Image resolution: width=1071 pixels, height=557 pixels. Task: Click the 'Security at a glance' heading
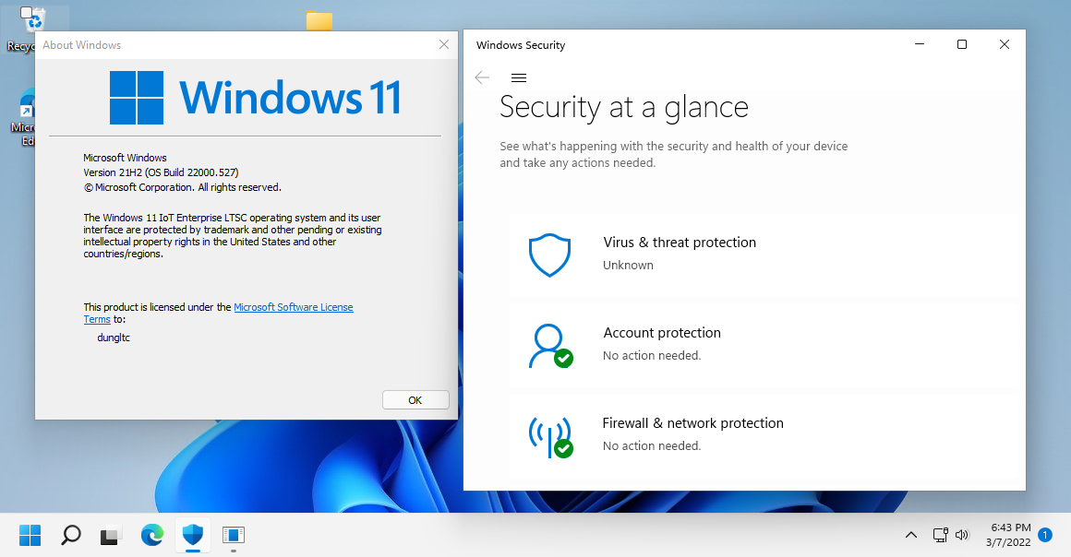point(623,107)
